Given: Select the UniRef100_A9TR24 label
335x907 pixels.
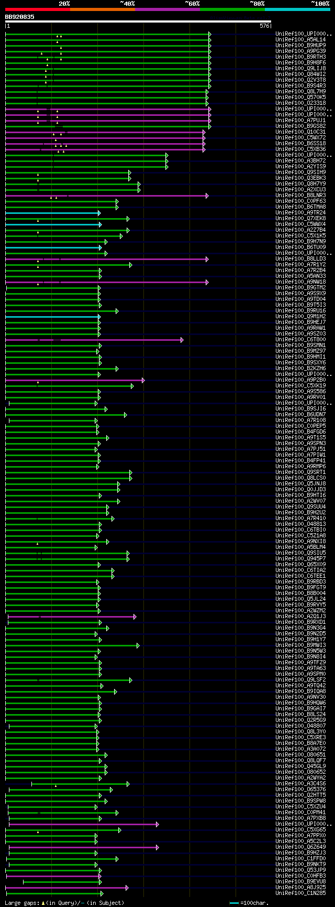Looking at the screenshot, I should click(300, 213).
